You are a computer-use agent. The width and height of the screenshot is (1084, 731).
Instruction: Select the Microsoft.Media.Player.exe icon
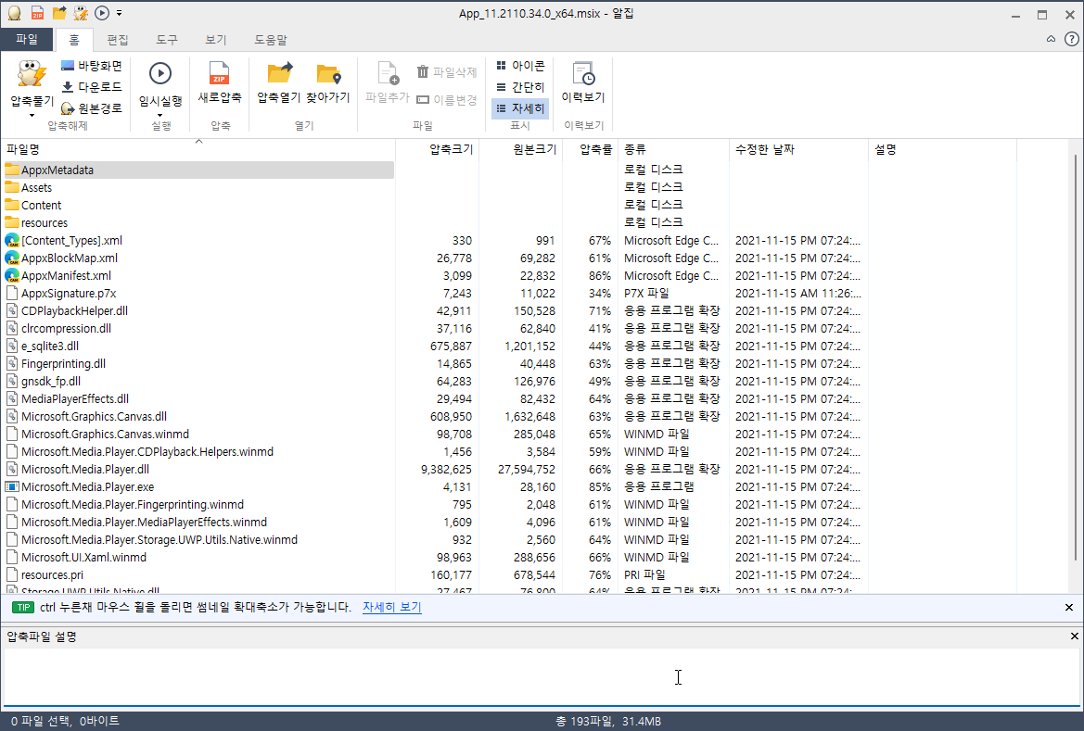(x=12, y=487)
